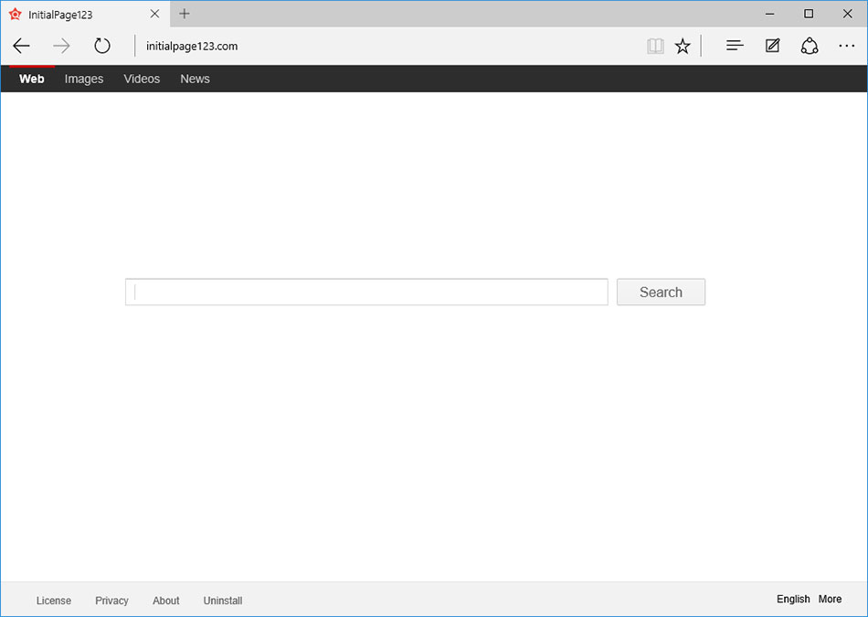Select the Web search tab

[32, 80]
